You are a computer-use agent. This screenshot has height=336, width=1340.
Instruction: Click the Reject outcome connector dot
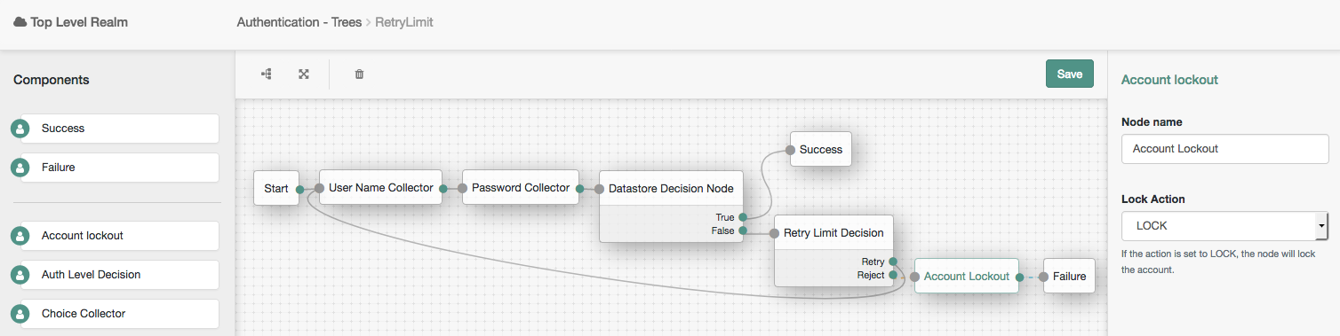pos(893,275)
